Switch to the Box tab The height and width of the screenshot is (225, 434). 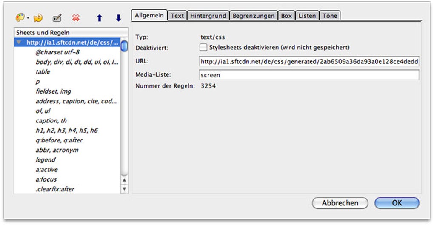pos(286,16)
